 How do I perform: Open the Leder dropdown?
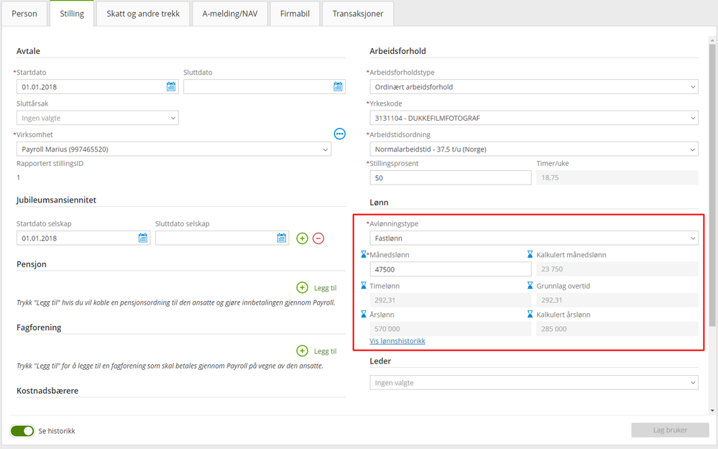click(x=534, y=383)
